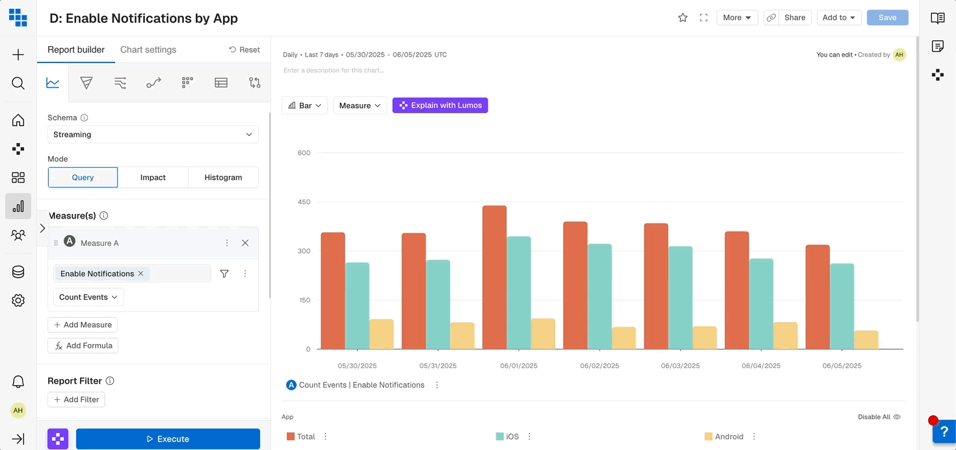Open Measure A options menu
This screenshot has width=956, height=450.
pyautogui.click(x=227, y=243)
